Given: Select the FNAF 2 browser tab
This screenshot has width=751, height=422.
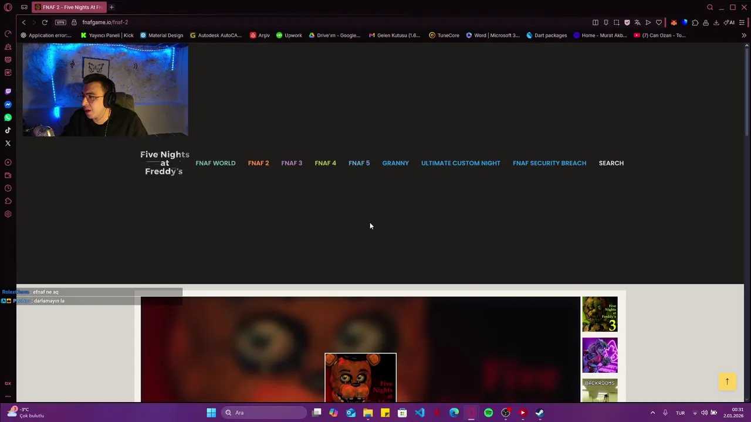Looking at the screenshot, I should [x=69, y=7].
